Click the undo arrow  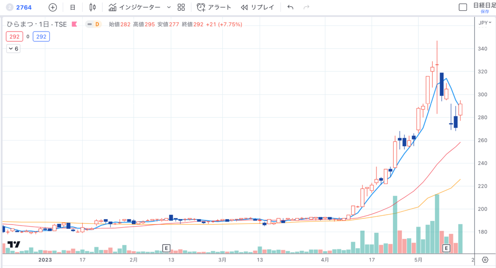pyautogui.click(x=290, y=7)
